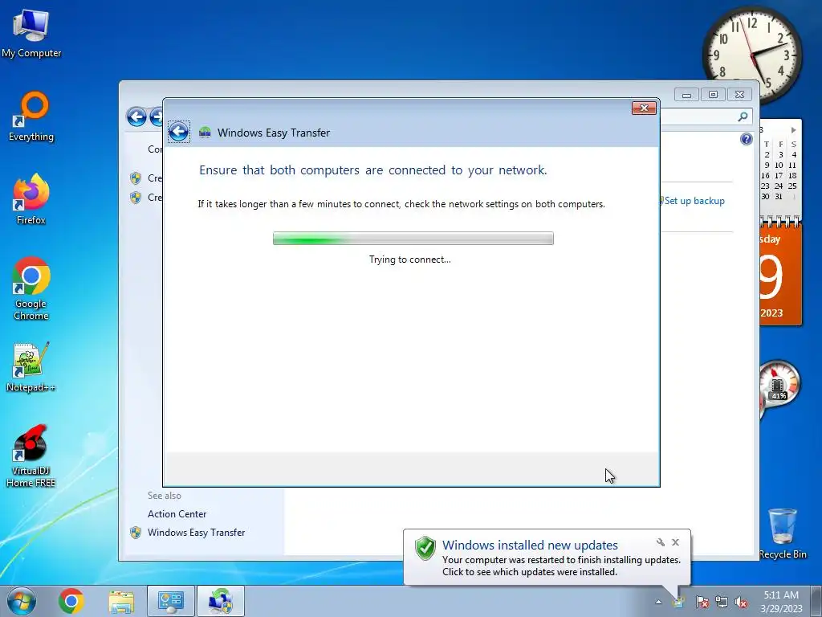Click the Windows Start orb
Image resolution: width=822 pixels, height=617 pixels.
tap(22, 601)
